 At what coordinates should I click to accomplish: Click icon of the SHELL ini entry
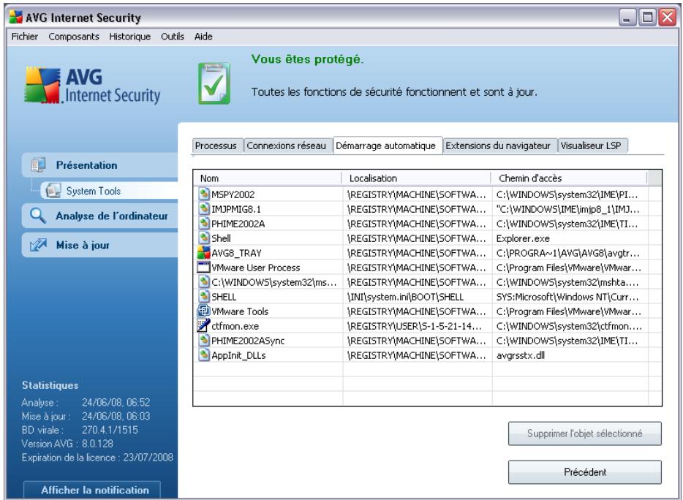point(204,297)
